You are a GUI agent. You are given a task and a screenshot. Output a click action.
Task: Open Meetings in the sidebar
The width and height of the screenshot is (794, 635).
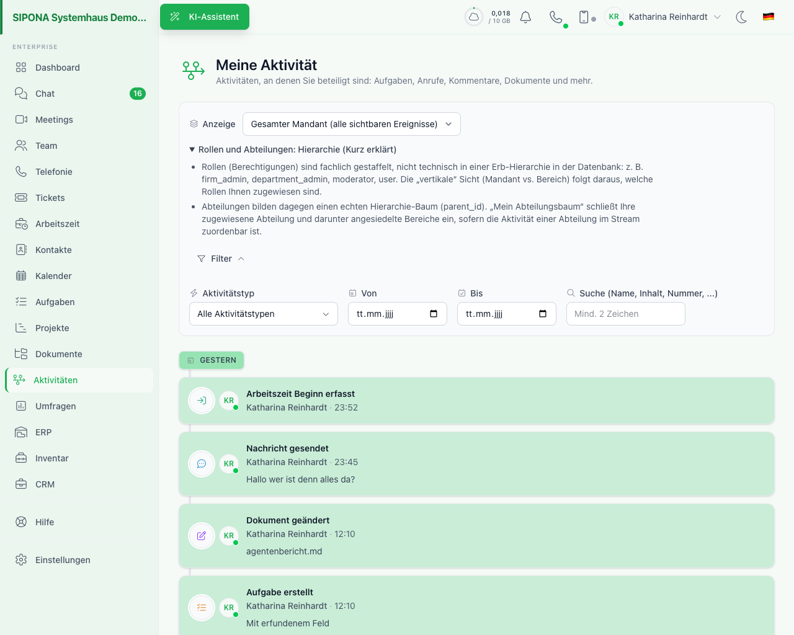pyautogui.click(x=79, y=120)
